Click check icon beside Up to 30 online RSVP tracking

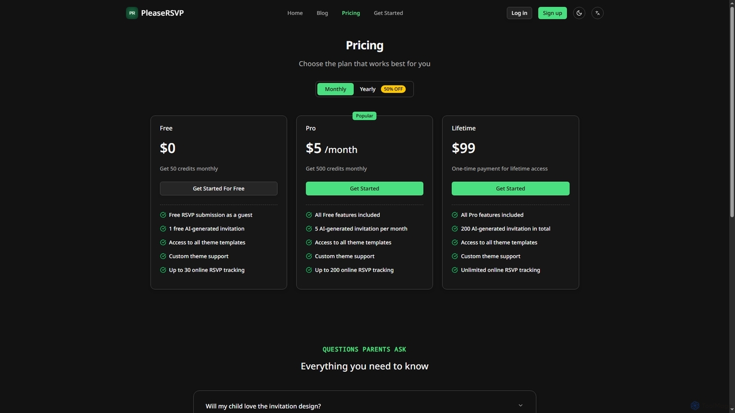click(x=163, y=270)
